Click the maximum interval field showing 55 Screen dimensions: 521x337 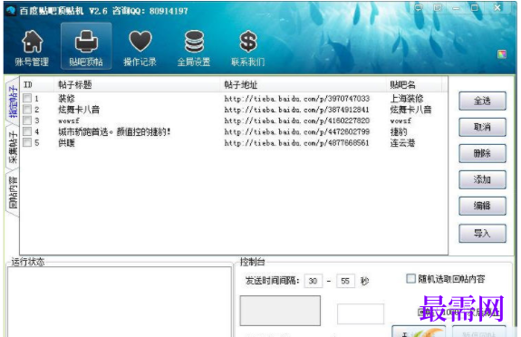point(345,281)
